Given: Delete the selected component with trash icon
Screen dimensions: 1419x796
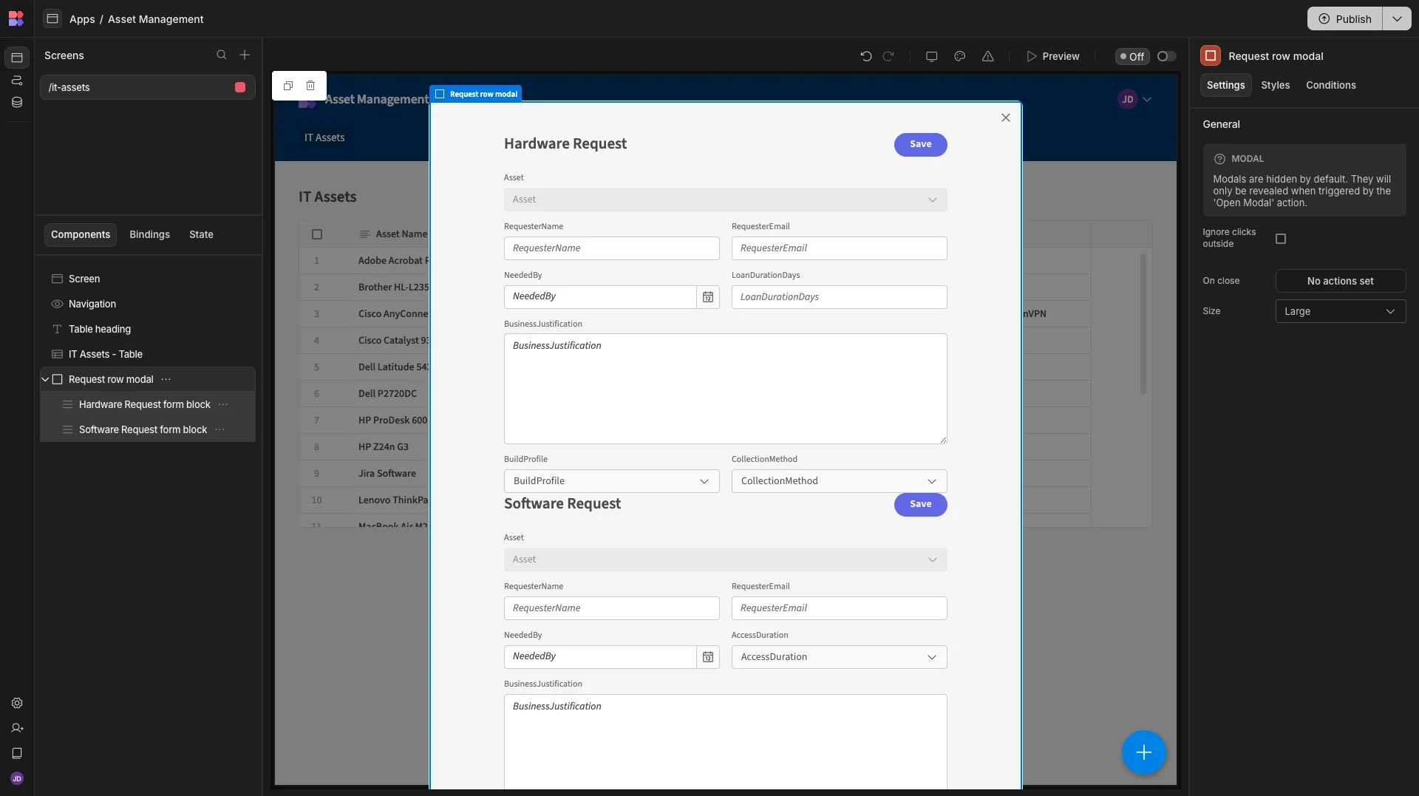Looking at the screenshot, I should point(310,86).
